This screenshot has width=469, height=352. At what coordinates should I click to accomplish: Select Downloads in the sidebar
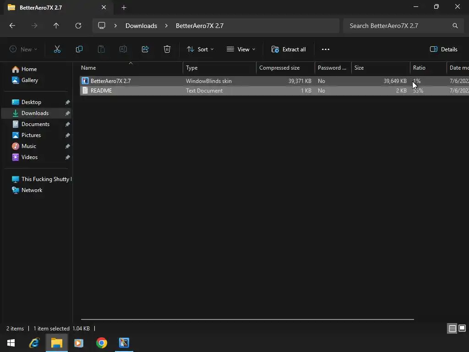[35, 113]
